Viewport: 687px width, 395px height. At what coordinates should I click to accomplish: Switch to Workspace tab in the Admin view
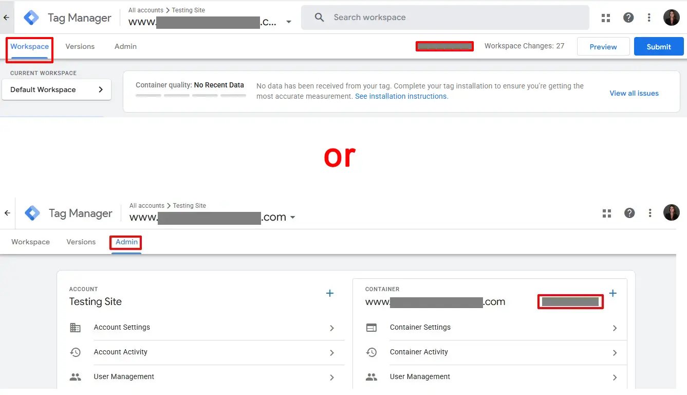tap(31, 242)
